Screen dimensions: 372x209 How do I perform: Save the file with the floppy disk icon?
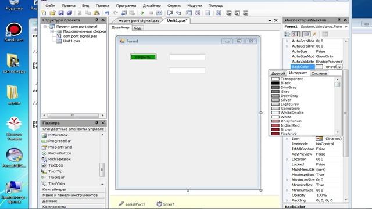pos(61,13)
